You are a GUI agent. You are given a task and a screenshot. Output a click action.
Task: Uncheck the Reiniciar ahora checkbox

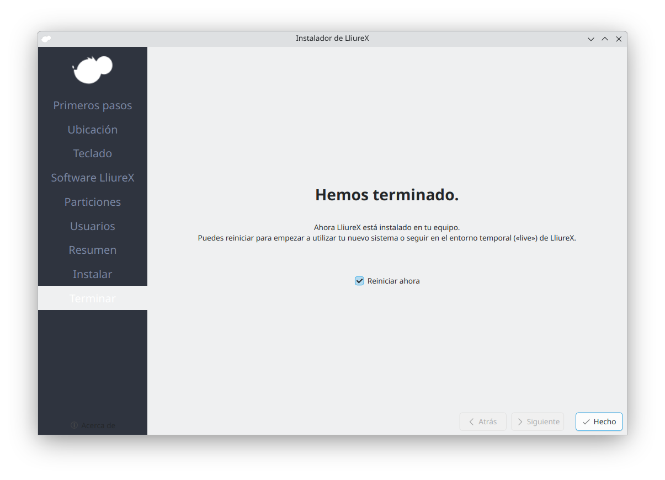pyautogui.click(x=359, y=281)
